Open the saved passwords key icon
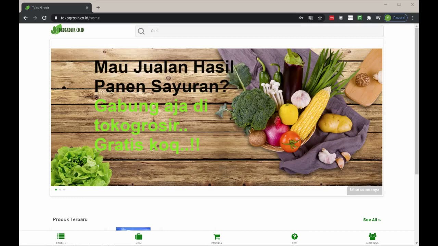 [301, 18]
